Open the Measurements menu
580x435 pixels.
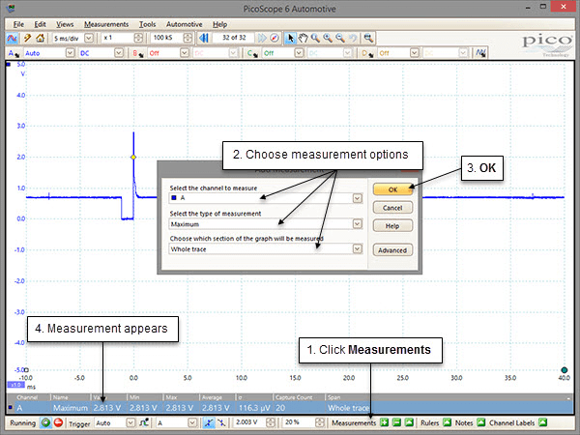pos(106,24)
